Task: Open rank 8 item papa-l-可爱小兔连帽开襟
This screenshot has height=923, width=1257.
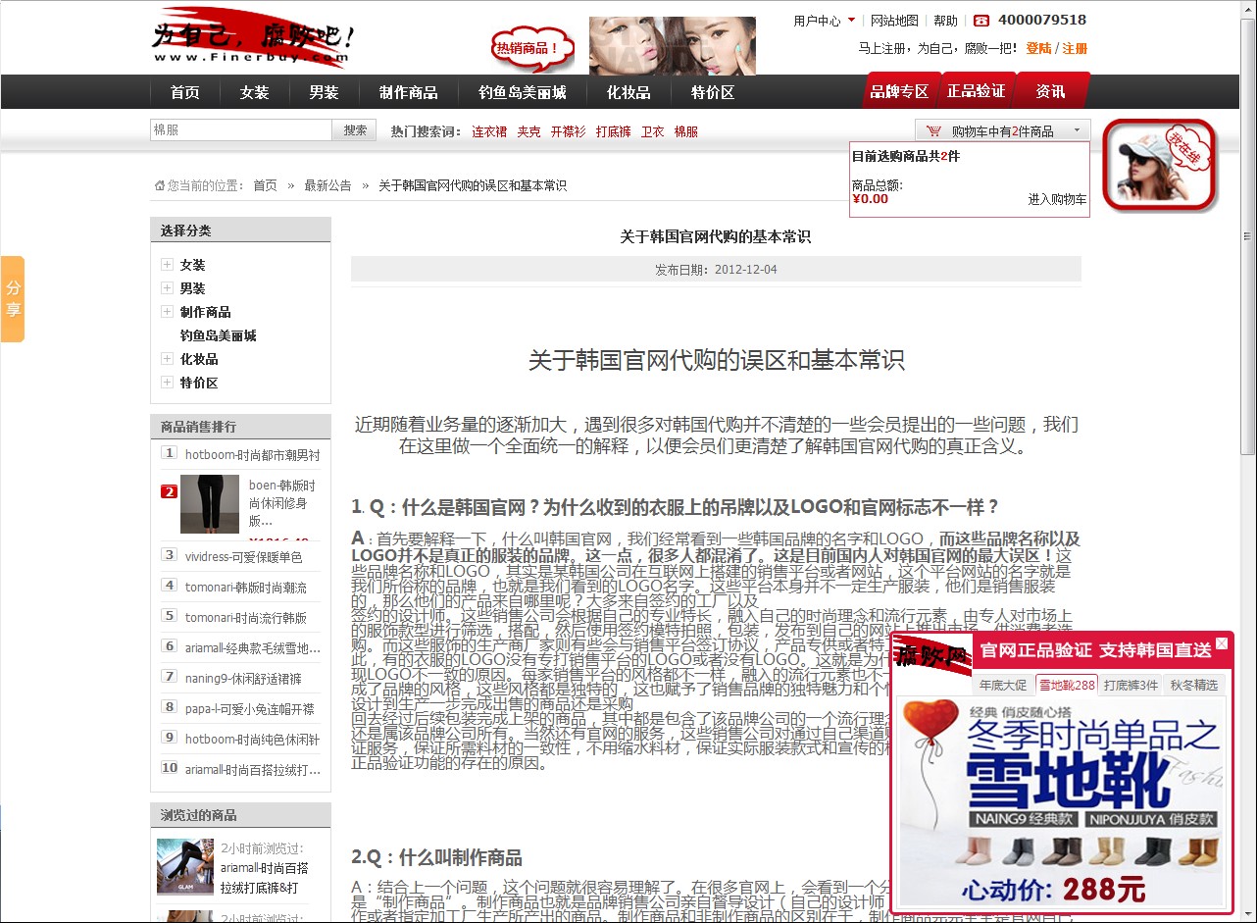Action: click(x=250, y=709)
